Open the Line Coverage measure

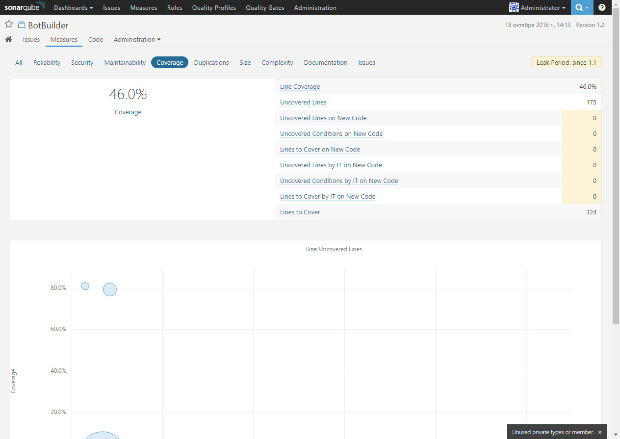click(x=300, y=86)
